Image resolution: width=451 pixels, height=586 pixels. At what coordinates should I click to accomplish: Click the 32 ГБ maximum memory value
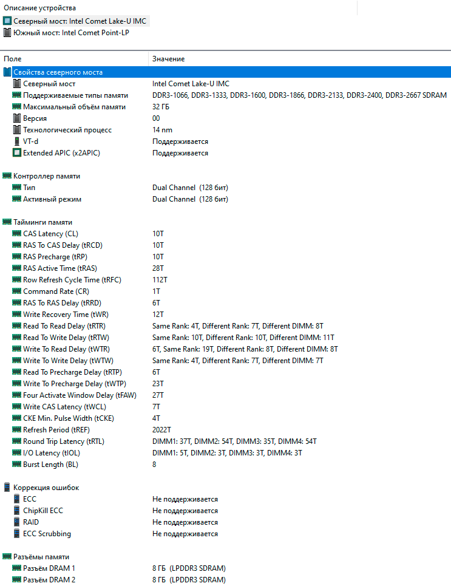pyautogui.click(x=161, y=107)
